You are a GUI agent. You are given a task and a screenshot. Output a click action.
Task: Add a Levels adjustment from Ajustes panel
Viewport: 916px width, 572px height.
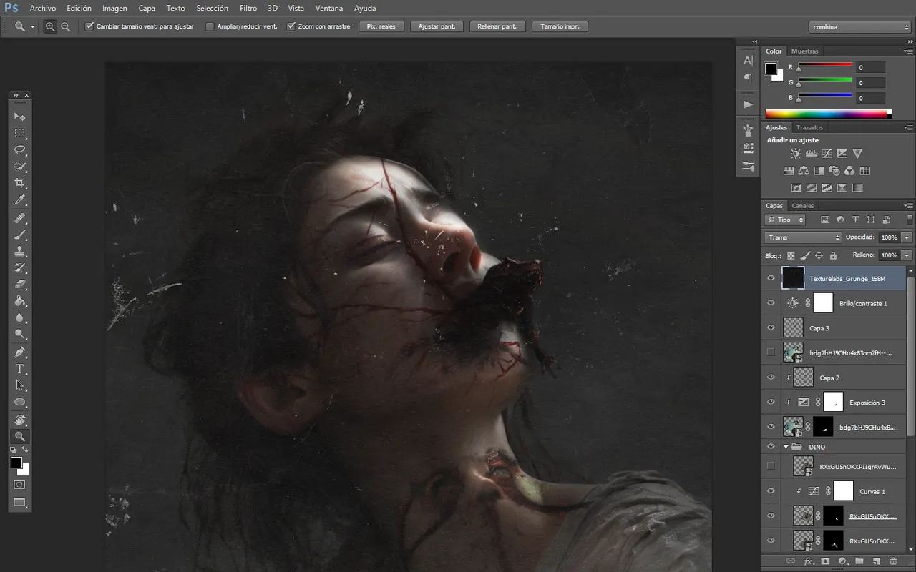812,153
